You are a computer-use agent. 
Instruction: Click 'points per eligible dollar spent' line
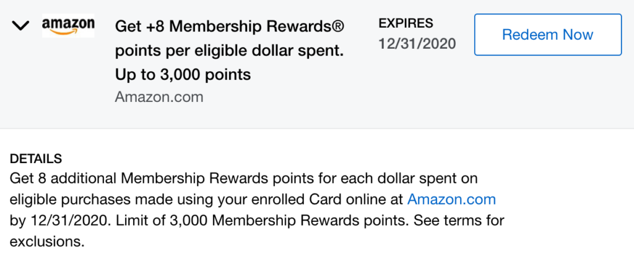229,52
